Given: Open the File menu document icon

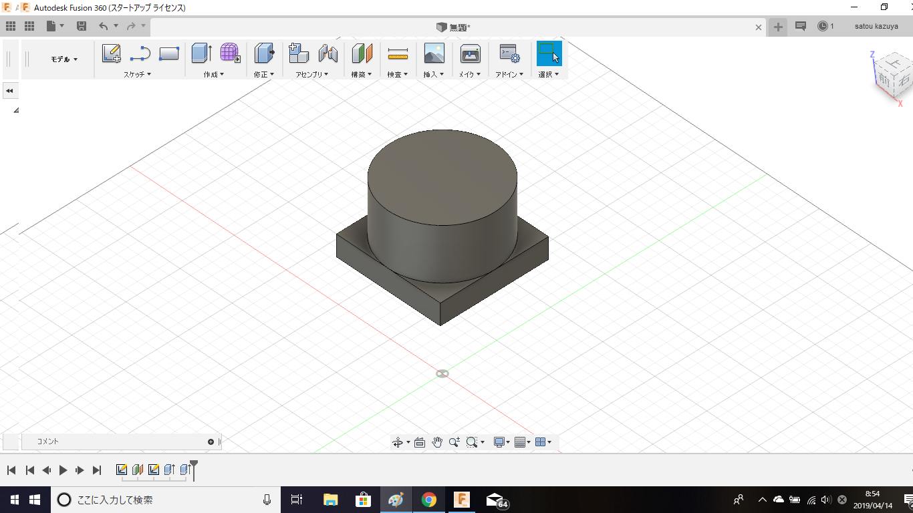Looking at the screenshot, I should click(x=51, y=26).
